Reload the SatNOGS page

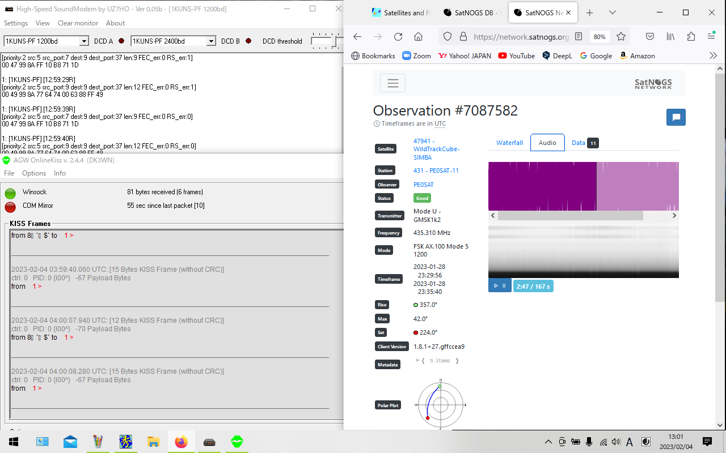398,36
